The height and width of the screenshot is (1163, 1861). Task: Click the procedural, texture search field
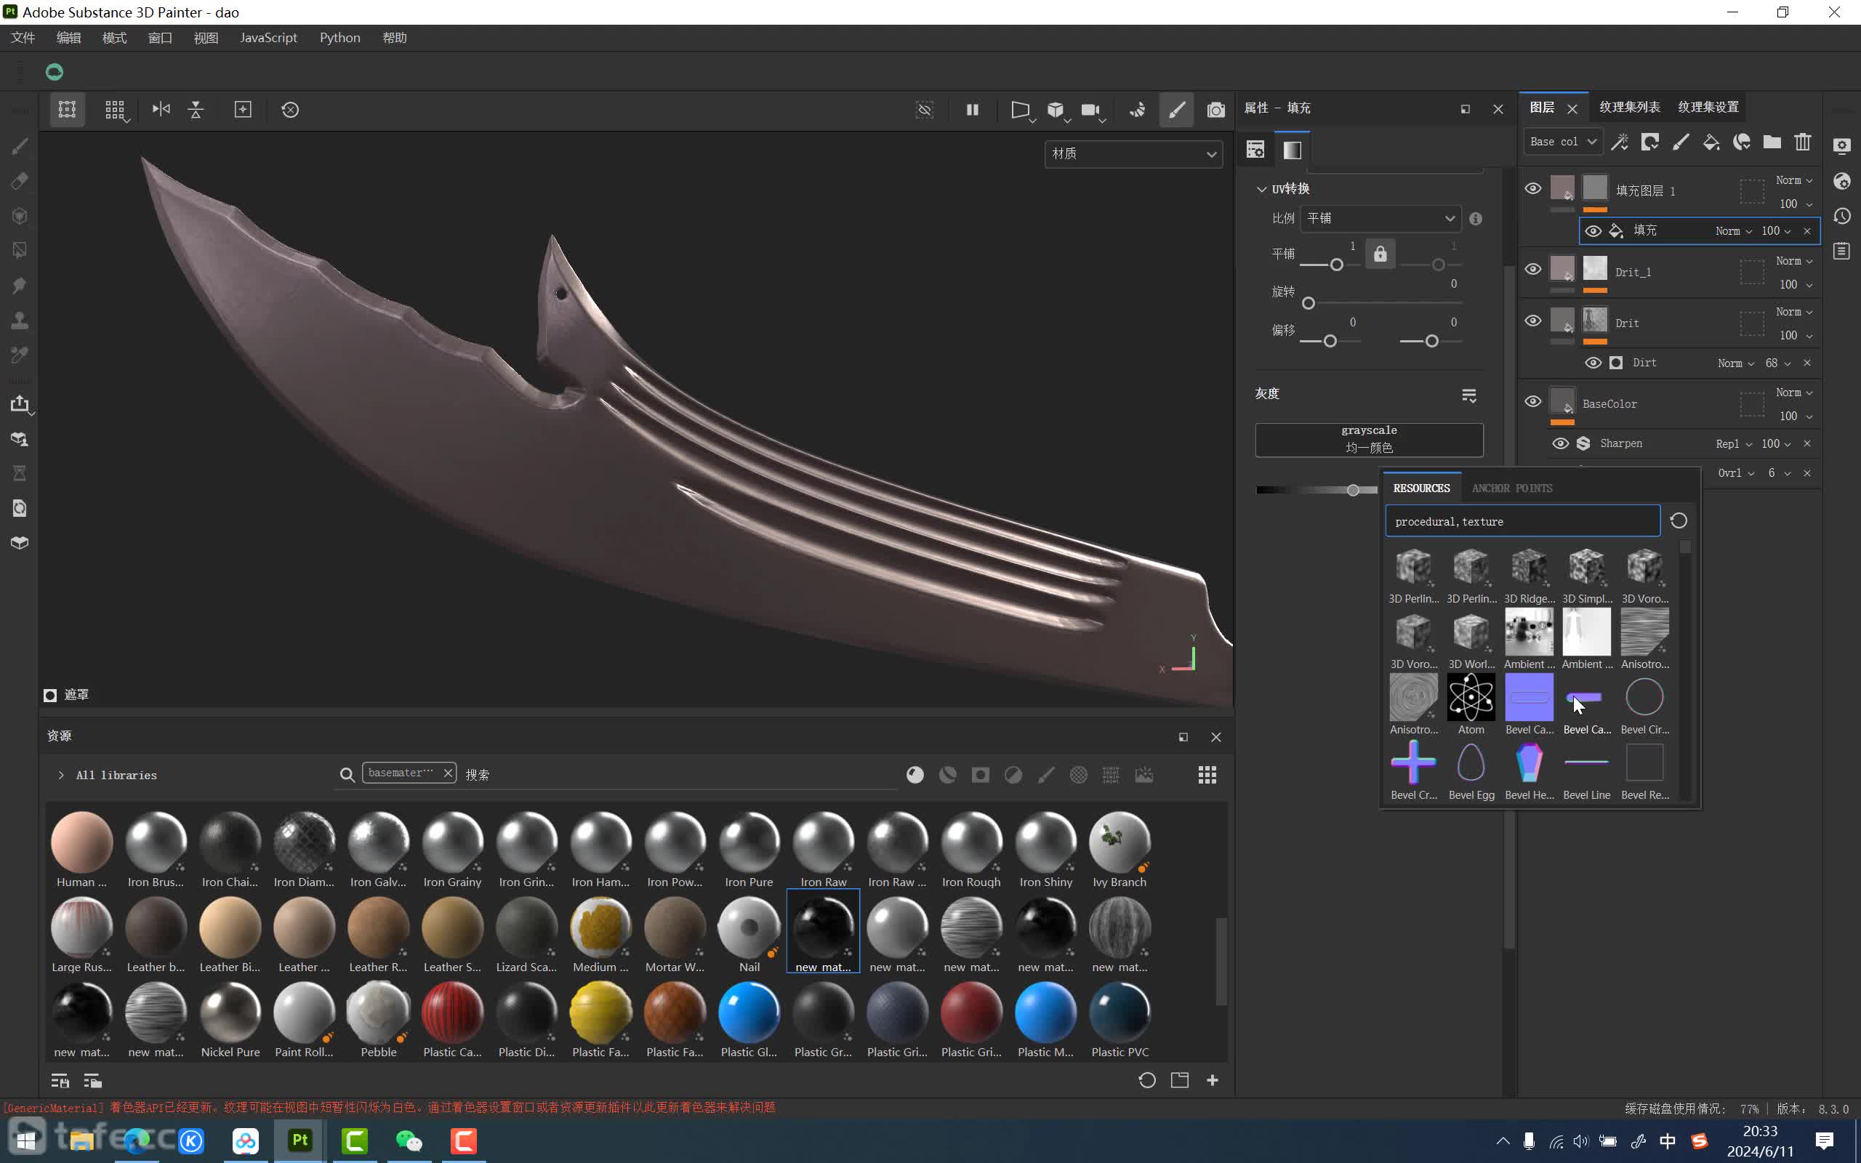(1523, 520)
